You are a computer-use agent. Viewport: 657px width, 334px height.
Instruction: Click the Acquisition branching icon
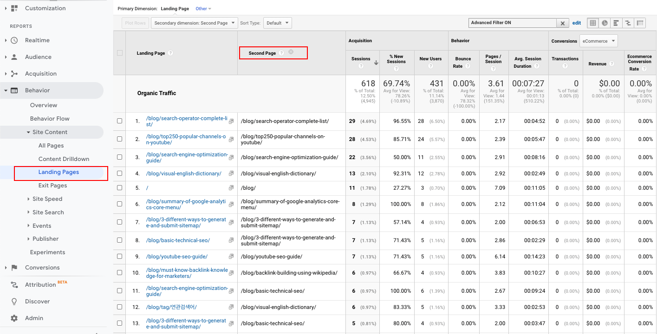pos(14,74)
